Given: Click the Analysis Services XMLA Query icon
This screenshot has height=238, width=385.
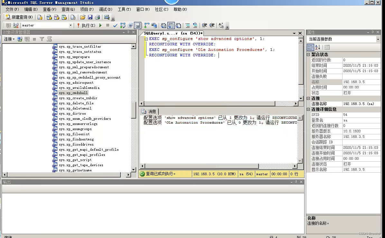Looking at the screenshot, I should (x=64, y=17).
